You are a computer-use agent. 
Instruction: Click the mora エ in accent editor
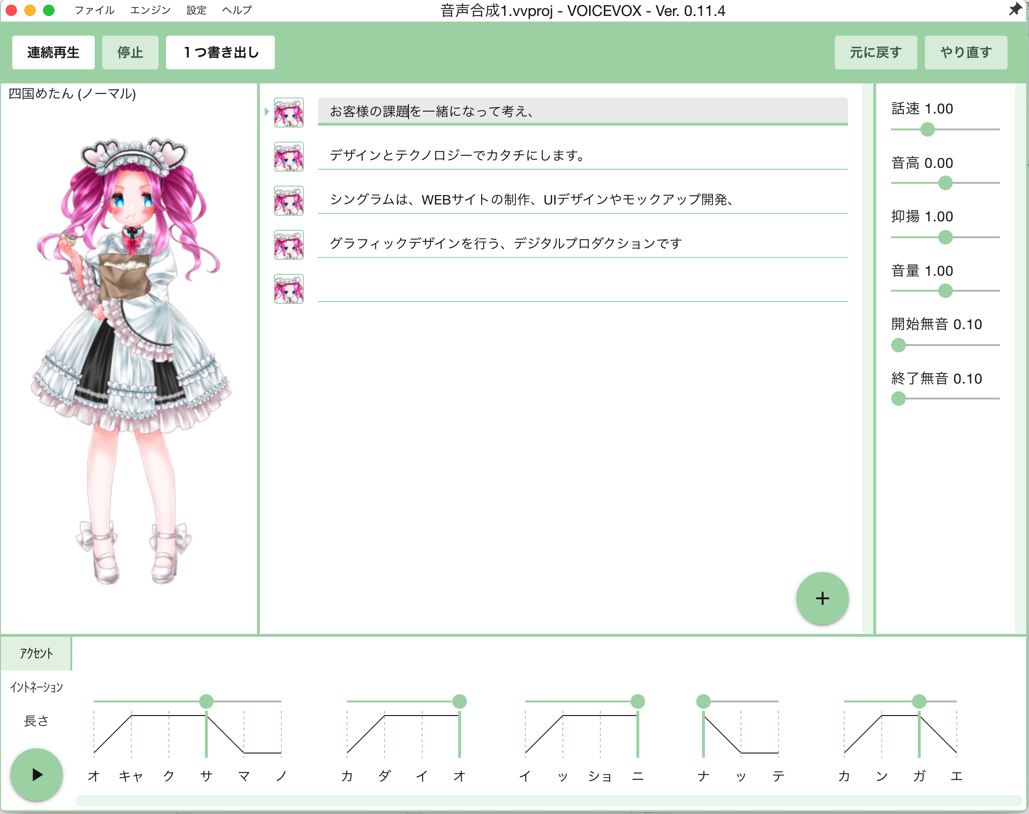click(957, 776)
